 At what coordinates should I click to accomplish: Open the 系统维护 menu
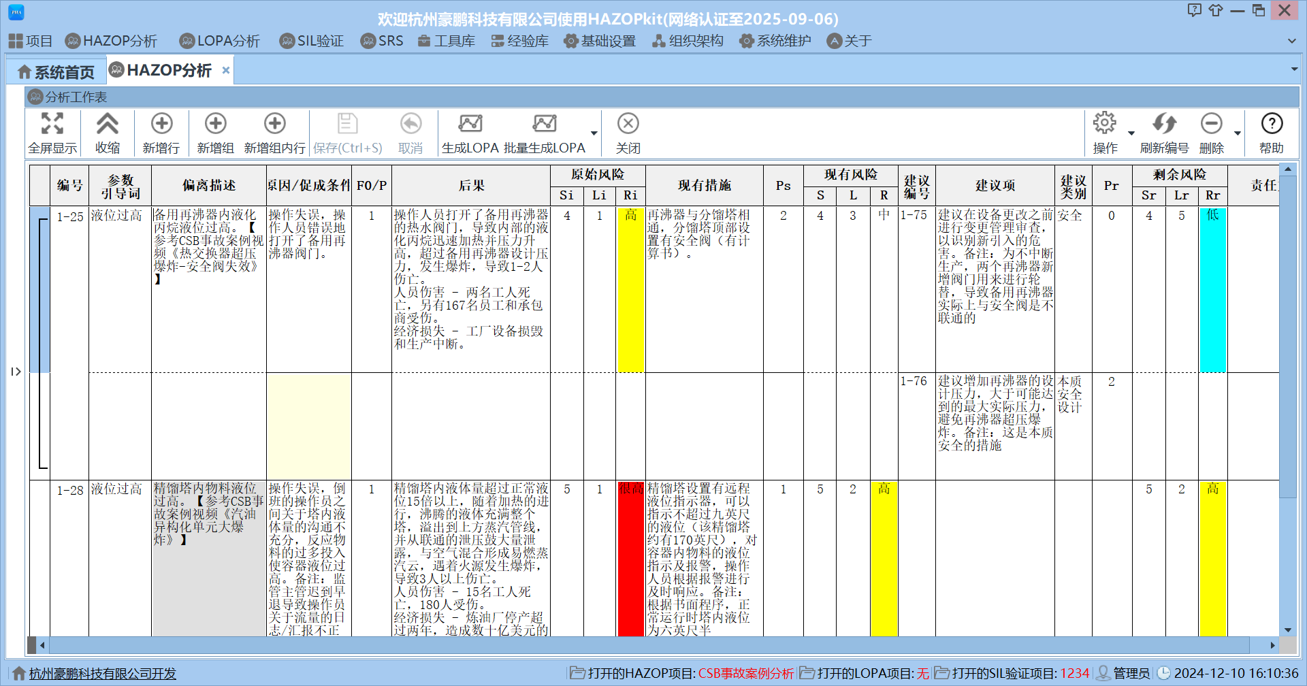[775, 41]
